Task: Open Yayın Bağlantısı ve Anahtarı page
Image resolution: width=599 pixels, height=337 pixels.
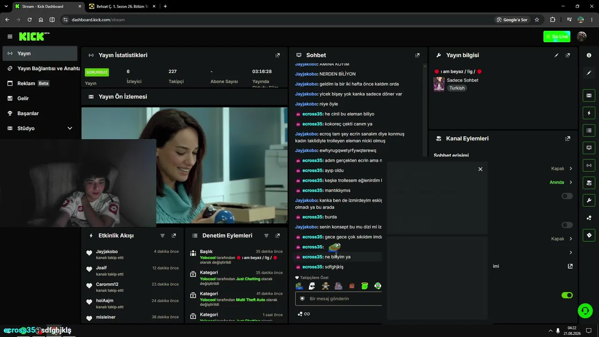Action: coord(40,68)
